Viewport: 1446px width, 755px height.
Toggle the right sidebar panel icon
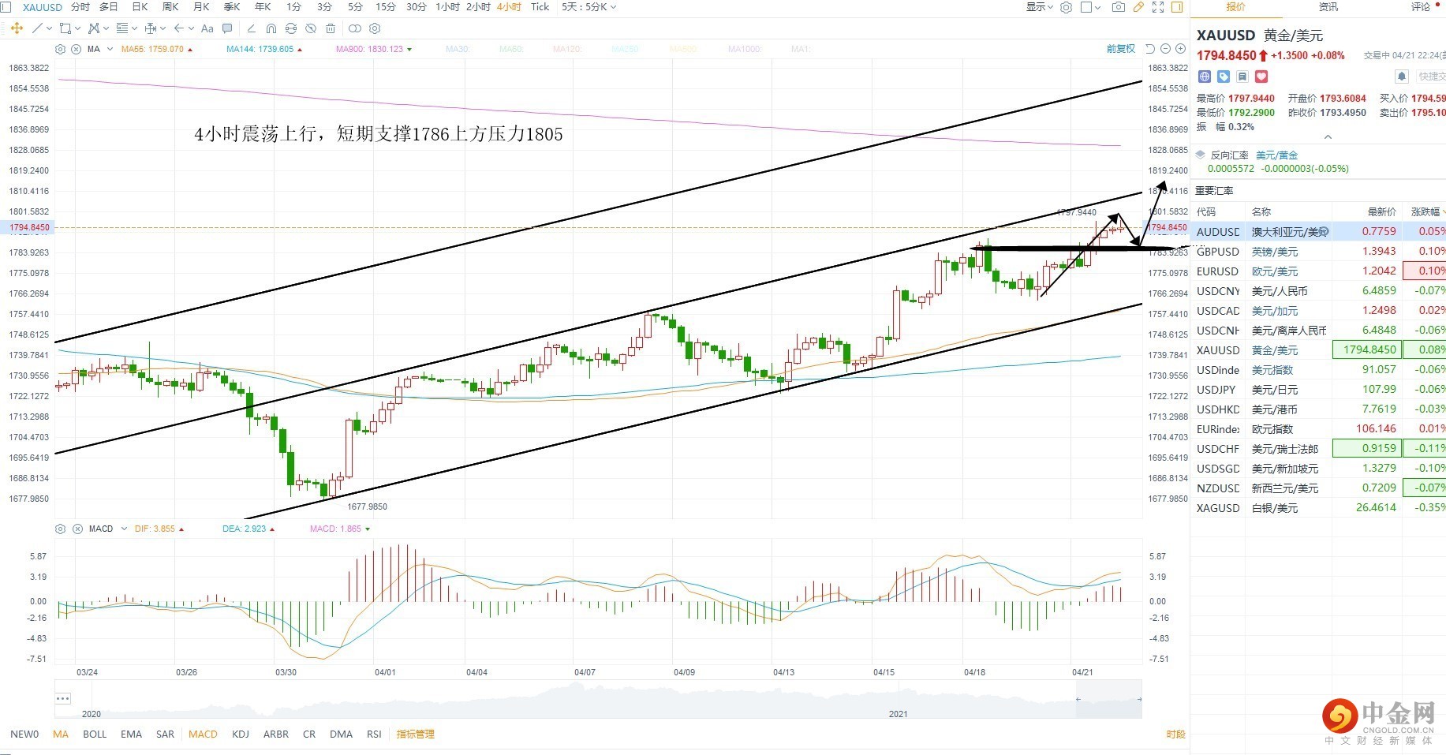(x=1177, y=7)
